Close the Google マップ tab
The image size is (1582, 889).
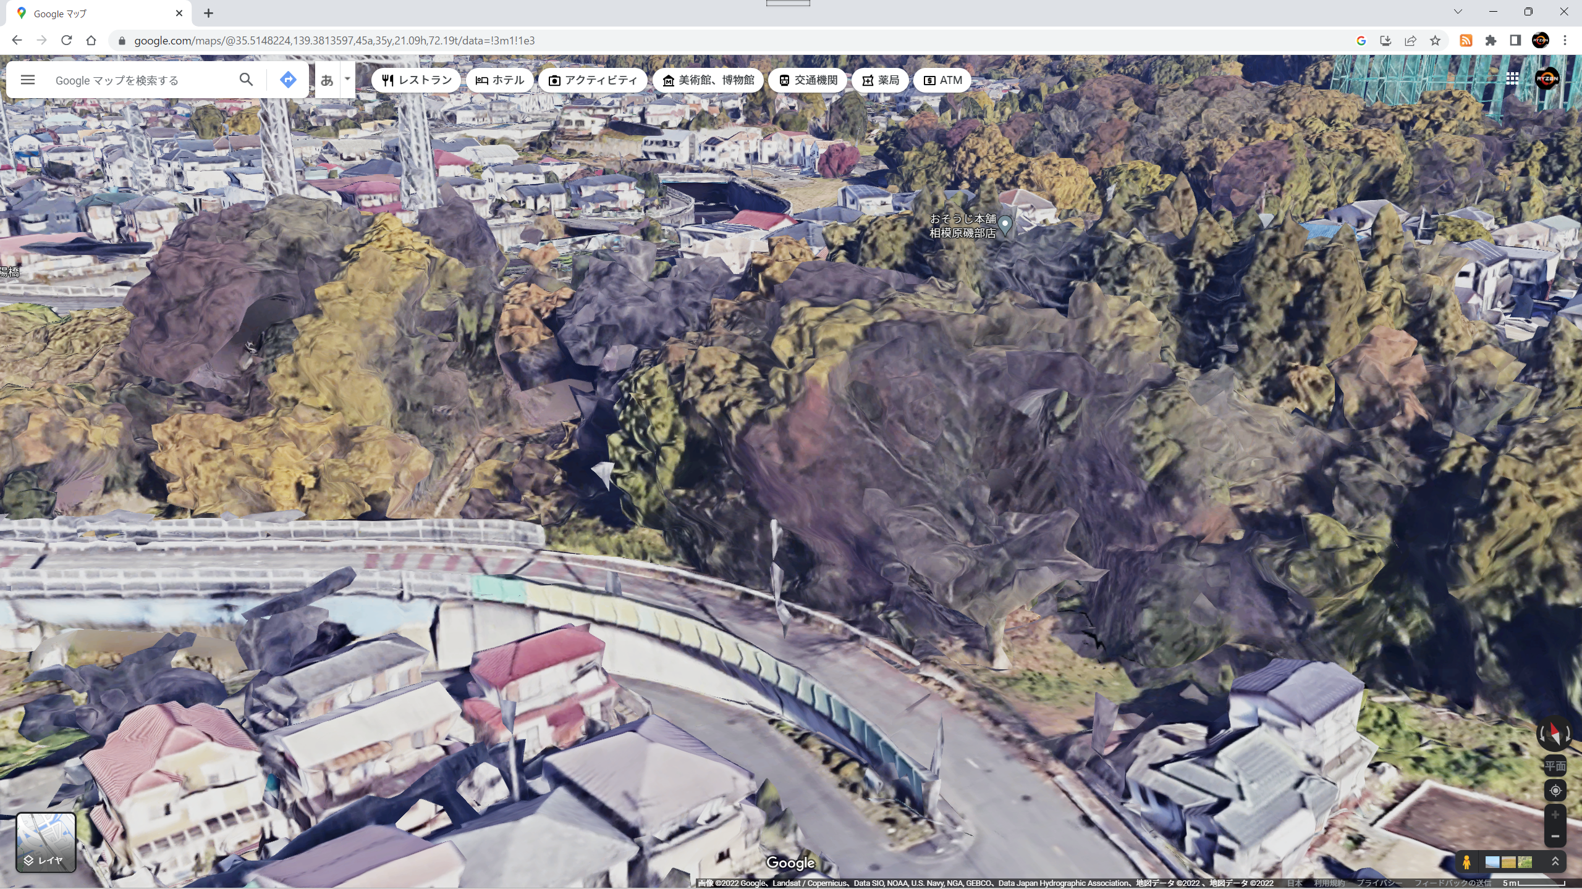point(179,13)
